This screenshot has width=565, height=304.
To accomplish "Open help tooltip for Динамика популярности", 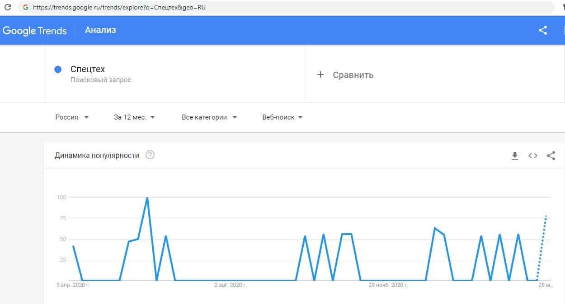I will (x=150, y=155).
